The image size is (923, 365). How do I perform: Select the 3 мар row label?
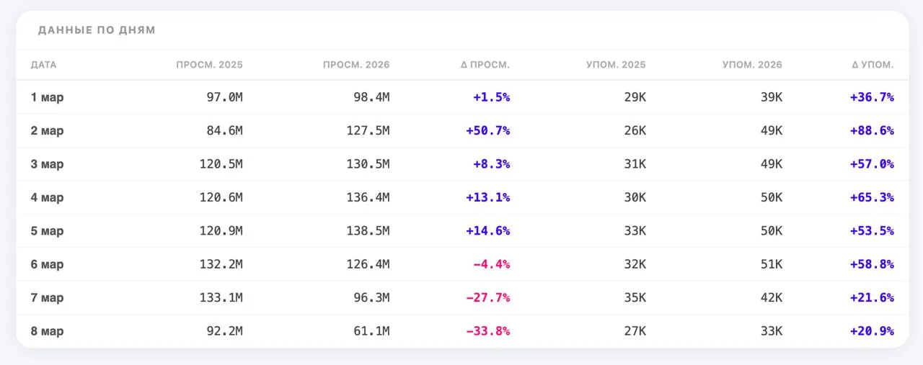(x=47, y=164)
